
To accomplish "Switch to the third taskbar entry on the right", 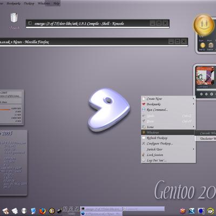I will [x=144, y=209].
